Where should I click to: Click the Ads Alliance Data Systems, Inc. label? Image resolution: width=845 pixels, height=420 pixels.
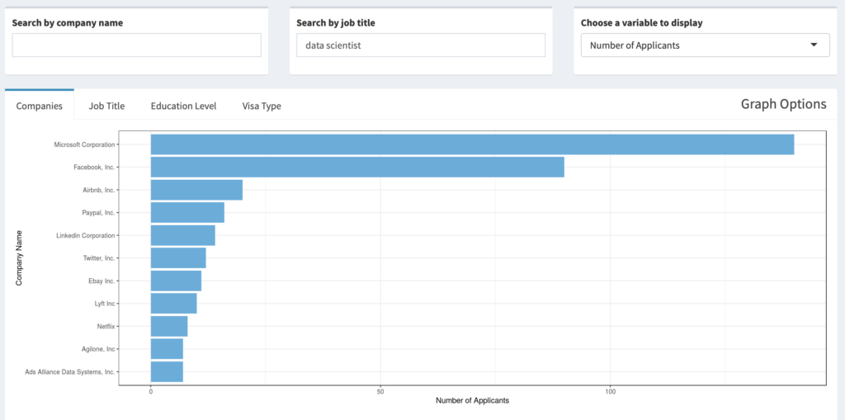(x=70, y=372)
